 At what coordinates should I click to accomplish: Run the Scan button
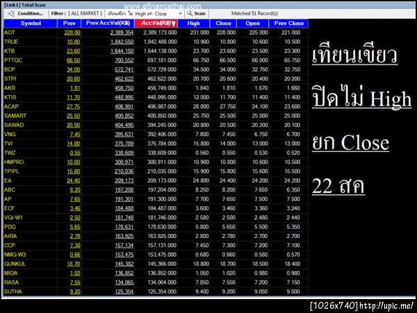click(x=196, y=13)
